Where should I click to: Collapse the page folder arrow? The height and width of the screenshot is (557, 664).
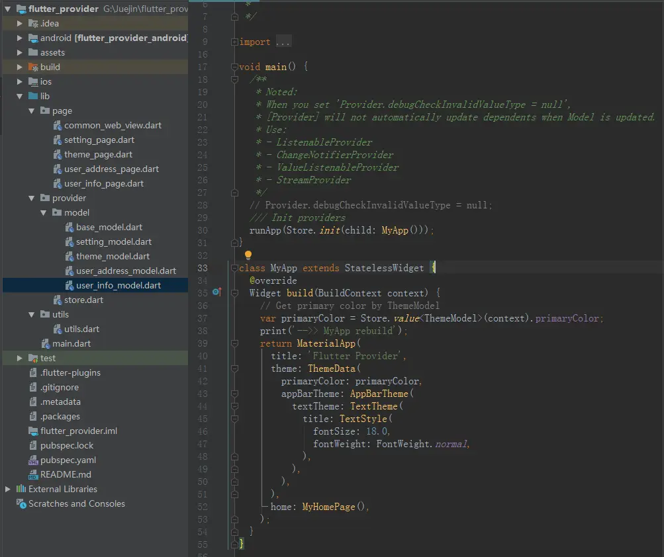click(31, 110)
